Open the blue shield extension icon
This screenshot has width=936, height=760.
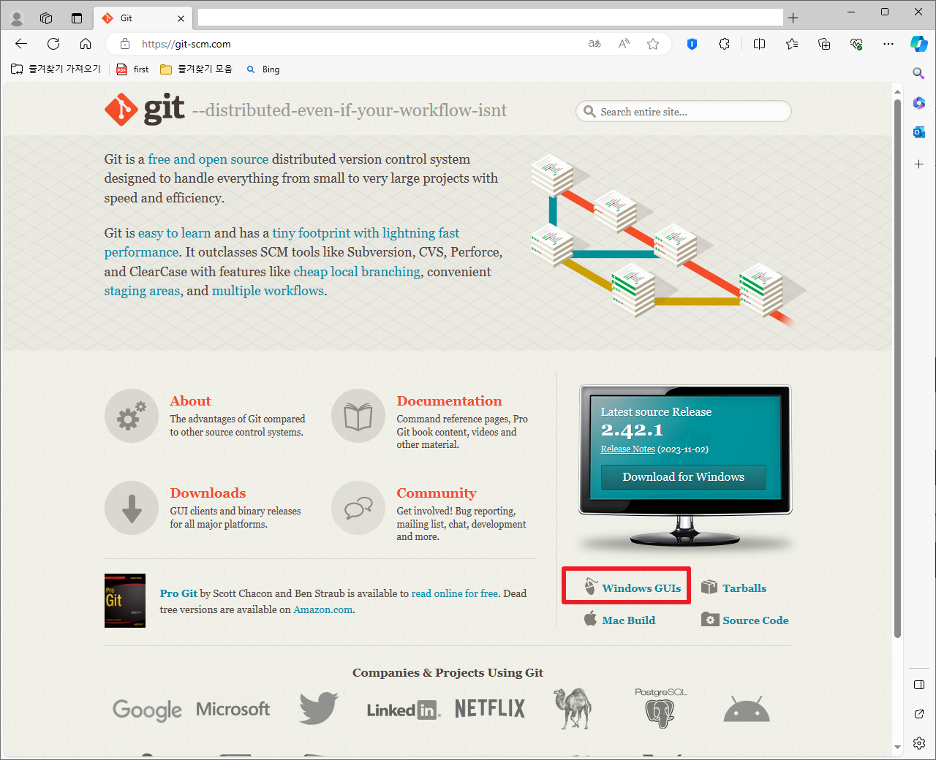692,44
